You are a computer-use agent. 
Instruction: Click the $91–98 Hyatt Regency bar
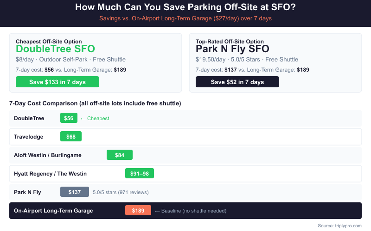140,174
